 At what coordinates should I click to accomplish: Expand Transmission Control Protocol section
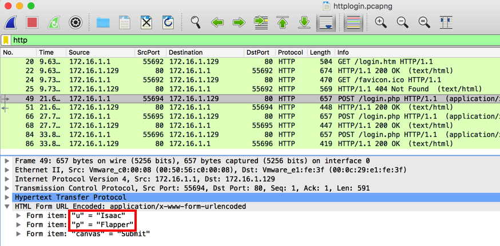click(x=7, y=188)
